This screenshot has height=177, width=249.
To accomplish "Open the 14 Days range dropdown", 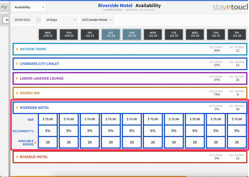I will coord(61,20).
